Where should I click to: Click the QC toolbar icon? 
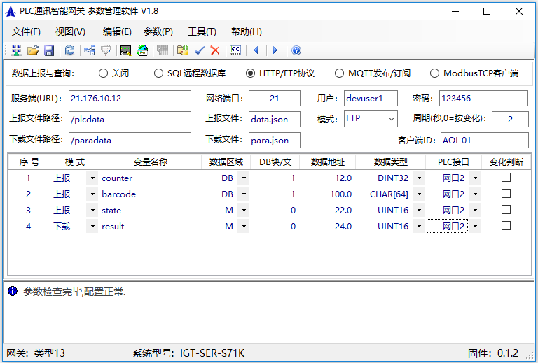click(235, 50)
